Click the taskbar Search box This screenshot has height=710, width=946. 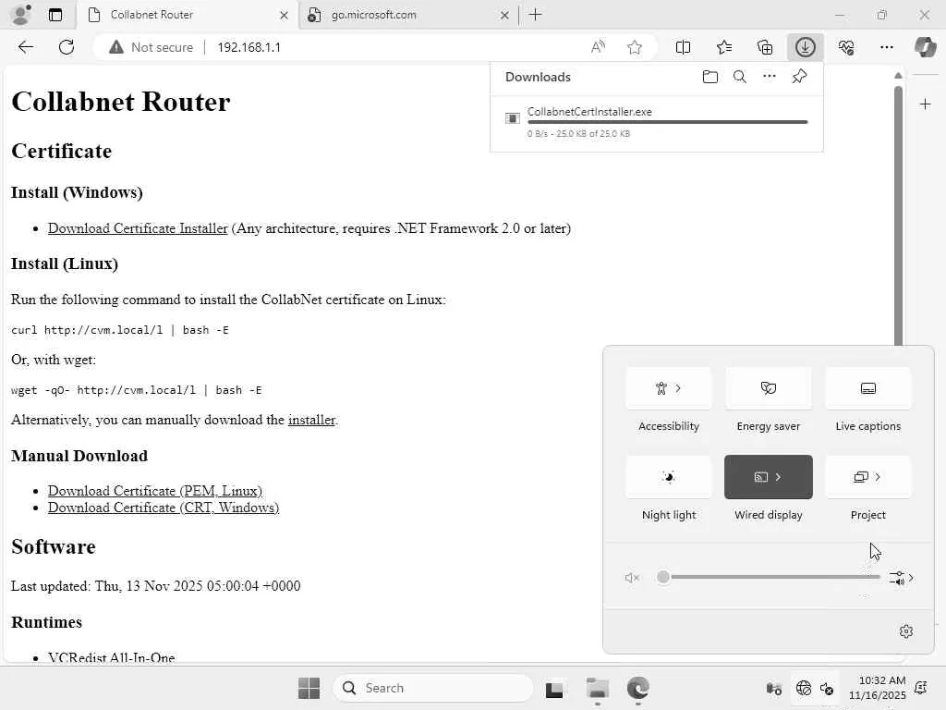(432, 688)
